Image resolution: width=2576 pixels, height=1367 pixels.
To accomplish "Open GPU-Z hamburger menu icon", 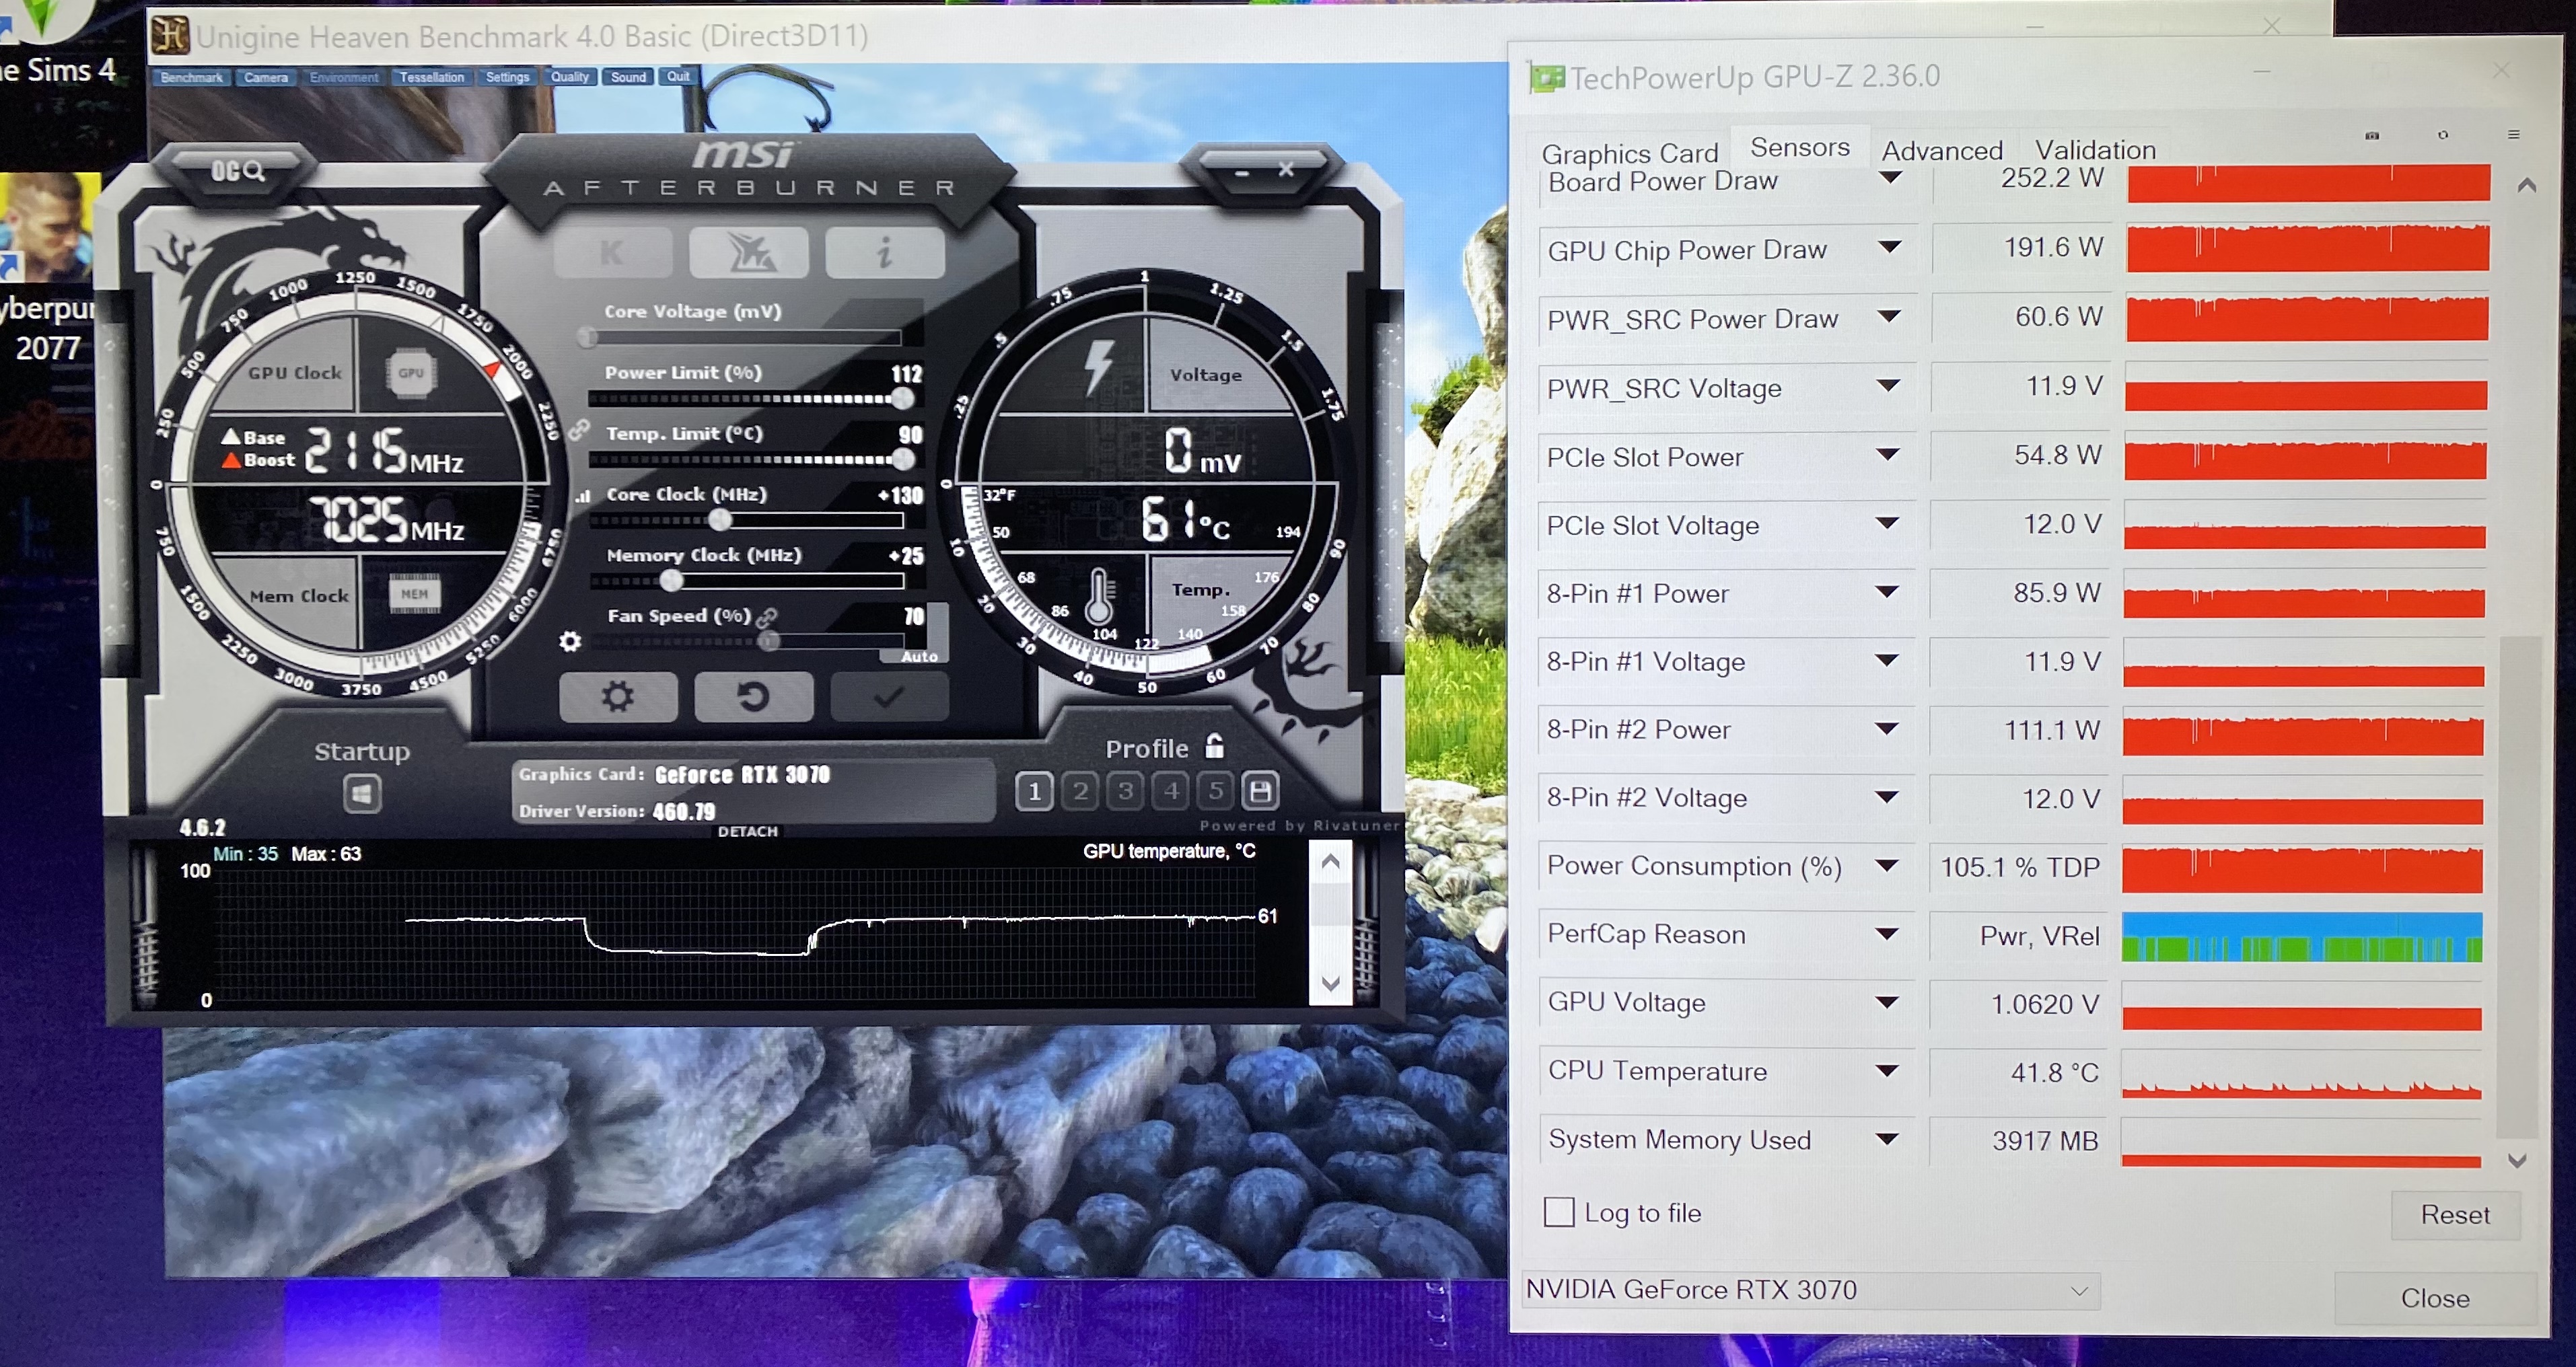I will point(2513,135).
